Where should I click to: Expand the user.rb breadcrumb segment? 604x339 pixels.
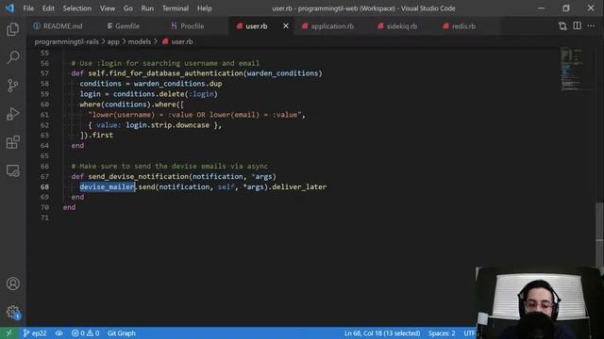pos(177,41)
